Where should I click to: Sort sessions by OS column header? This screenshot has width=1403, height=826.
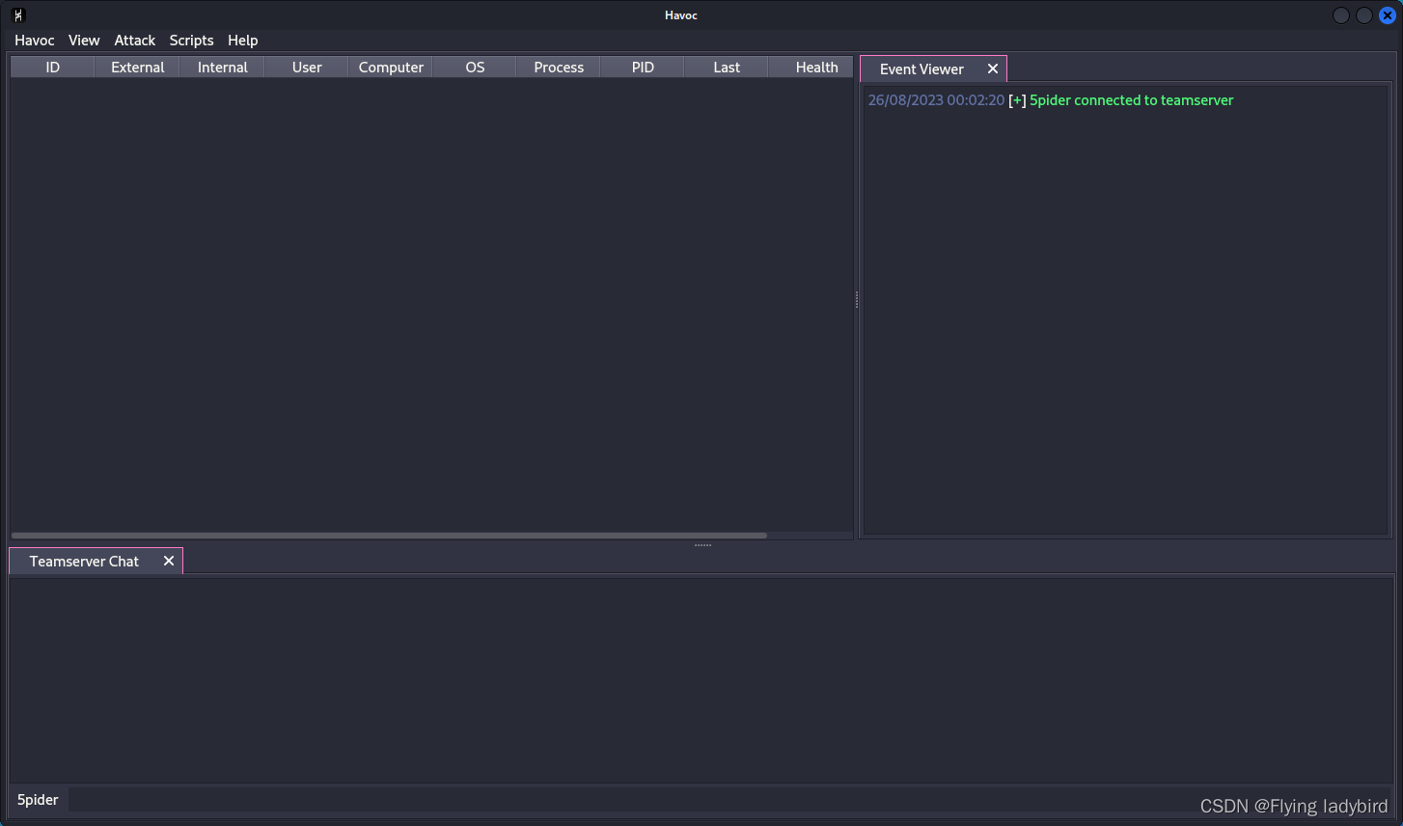click(x=475, y=68)
